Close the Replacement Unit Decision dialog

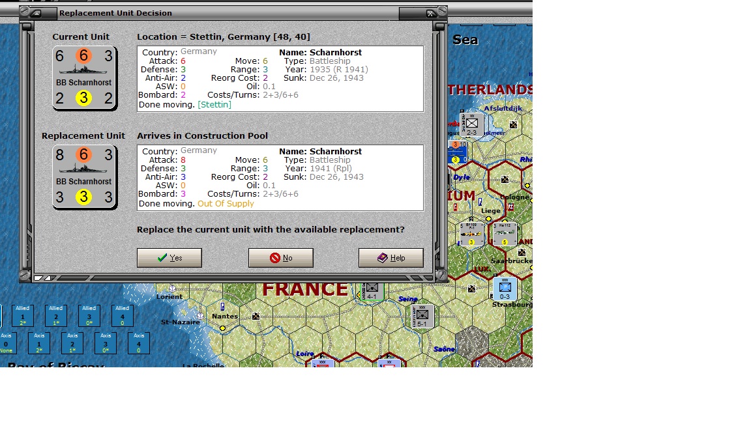click(x=430, y=13)
